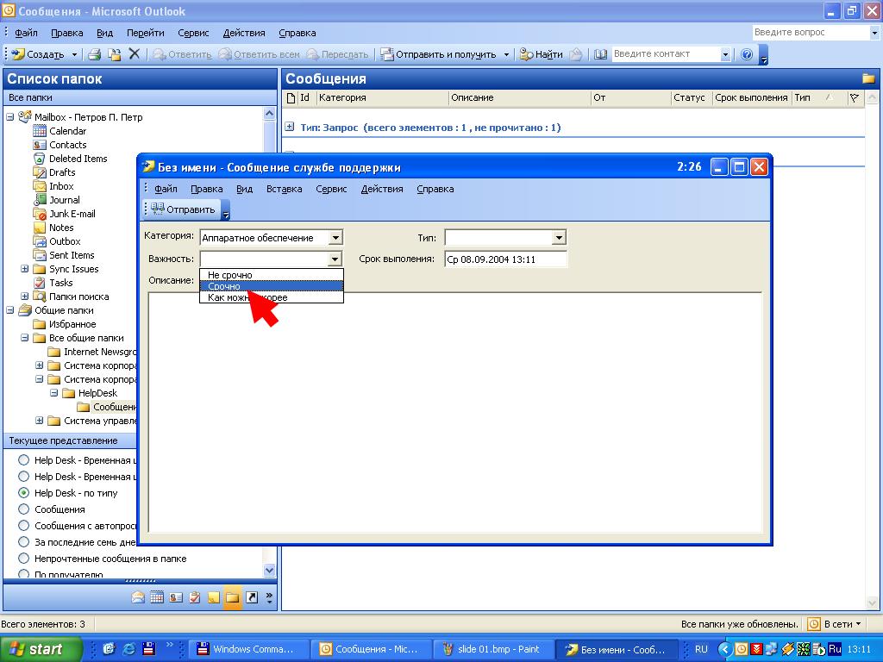Click the blue Help question mark icon
The image size is (883, 662).
[x=747, y=54]
